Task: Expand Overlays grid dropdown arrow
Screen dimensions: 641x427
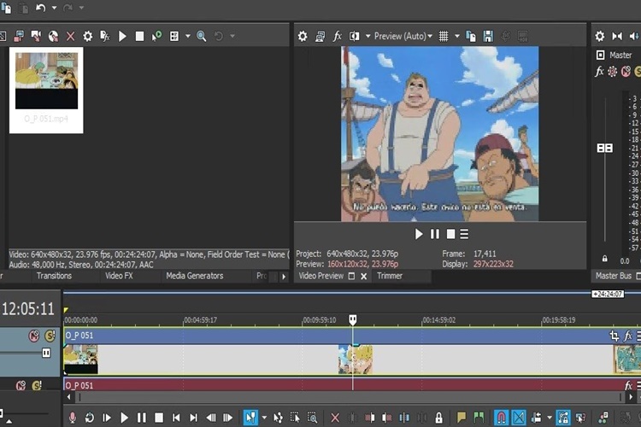Action: pyautogui.click(x=457, y=37)
